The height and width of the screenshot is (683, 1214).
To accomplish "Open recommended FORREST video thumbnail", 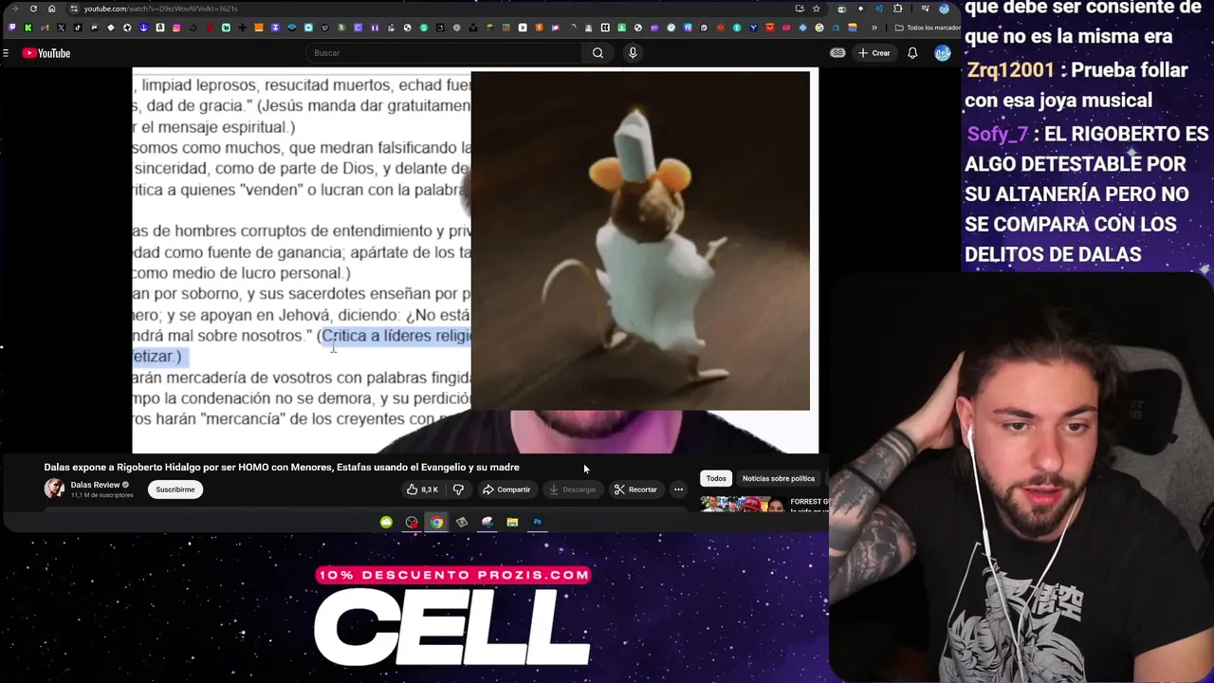I will [744, 504].
